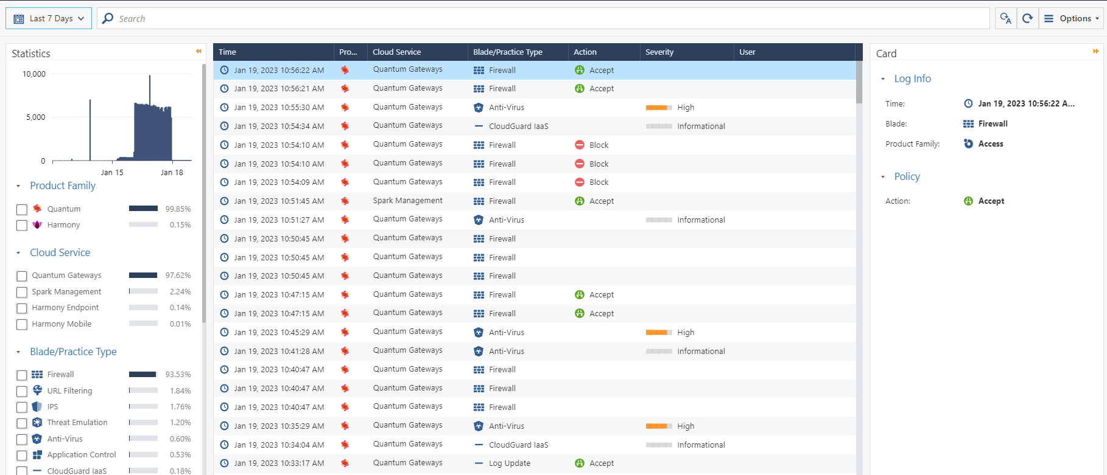This screenshot has width=1107, height=475.
Task: Click the Pro... column header
Action: point(351,52)
